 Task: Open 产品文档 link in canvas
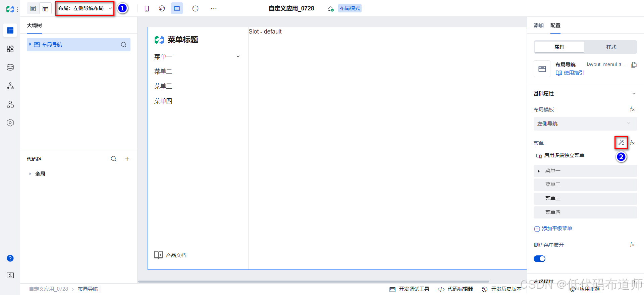point(170,255)
